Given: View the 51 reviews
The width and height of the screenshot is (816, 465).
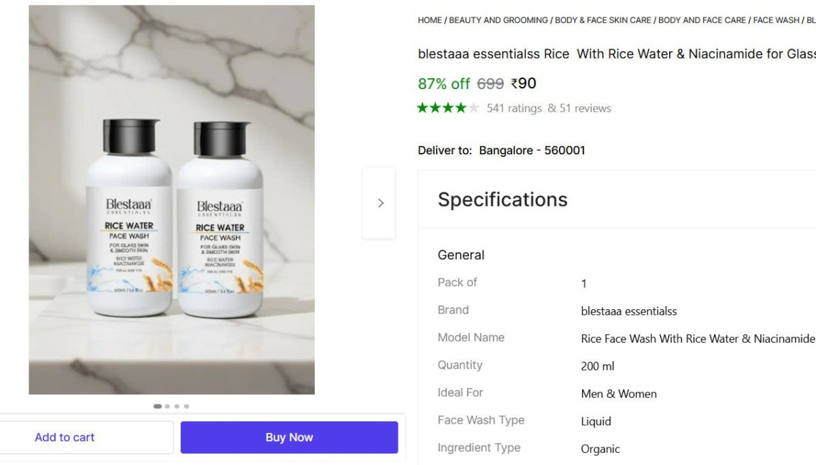Looking at the screenshot, I should [585, 107].
